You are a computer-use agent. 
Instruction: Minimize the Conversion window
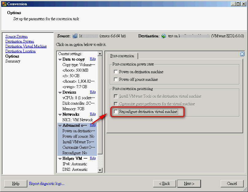pyautogui.click(x=233, y=4)
